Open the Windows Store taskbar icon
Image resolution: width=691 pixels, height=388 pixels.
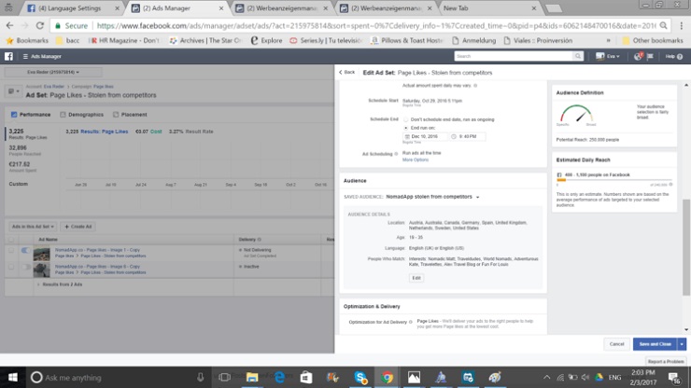point(306,378)
